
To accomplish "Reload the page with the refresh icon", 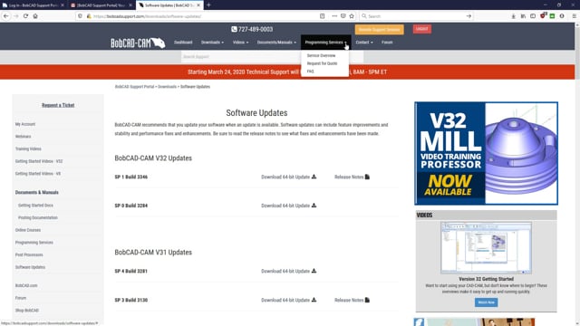I will pos(25,16).
